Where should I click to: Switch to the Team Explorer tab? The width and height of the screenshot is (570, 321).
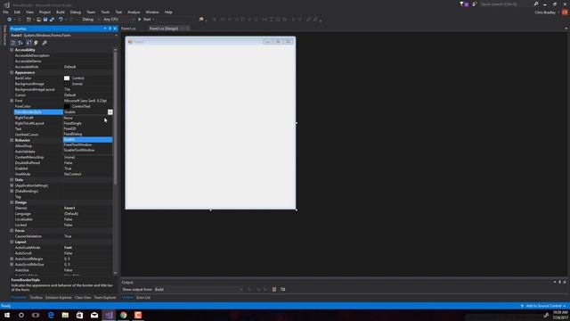(x=105, y=298)
